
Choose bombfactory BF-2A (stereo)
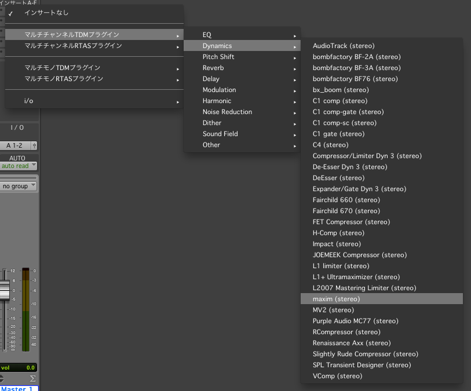pos(382,57)
